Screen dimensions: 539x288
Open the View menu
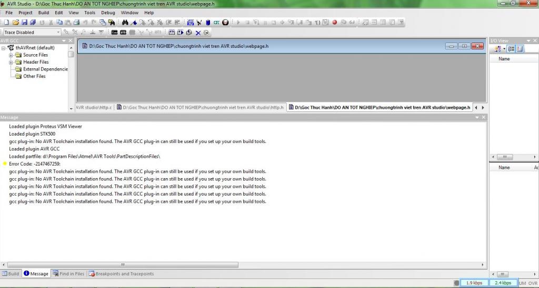(x=74, y=13)
